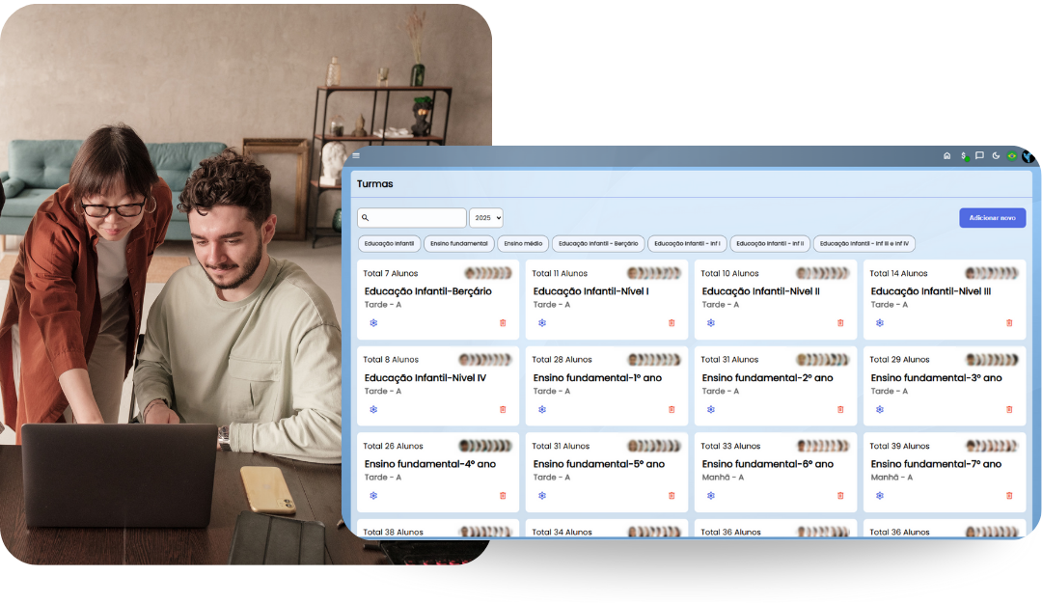
Task: Click the snowflake icon on Educação Infantil-Berçário card
Action: point(373,323)
